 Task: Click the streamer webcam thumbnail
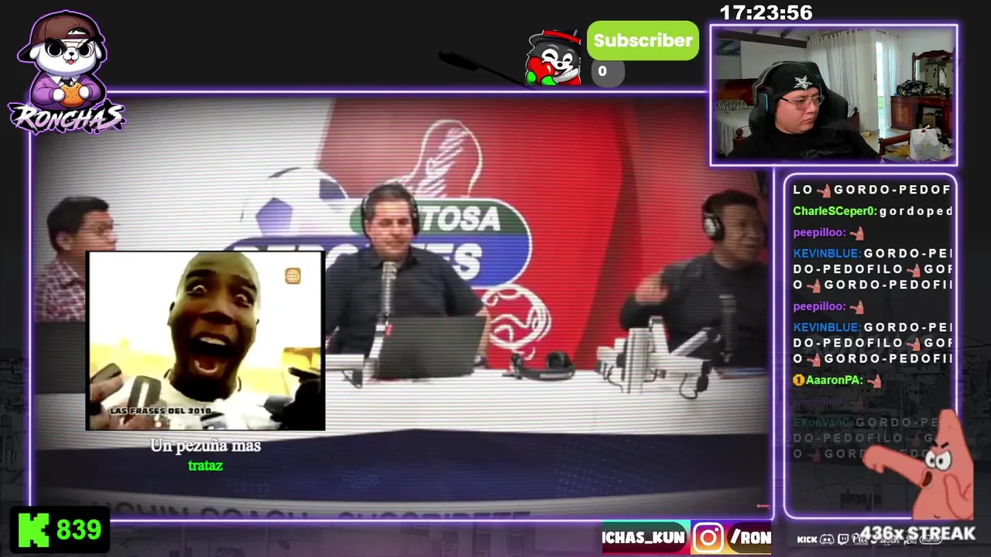[x=834, y=95]
